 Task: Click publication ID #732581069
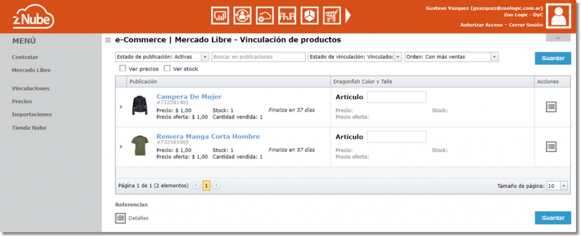click(172, 142)
